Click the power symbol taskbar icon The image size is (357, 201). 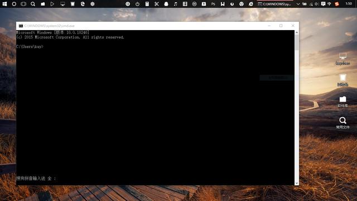click(137, 4)
